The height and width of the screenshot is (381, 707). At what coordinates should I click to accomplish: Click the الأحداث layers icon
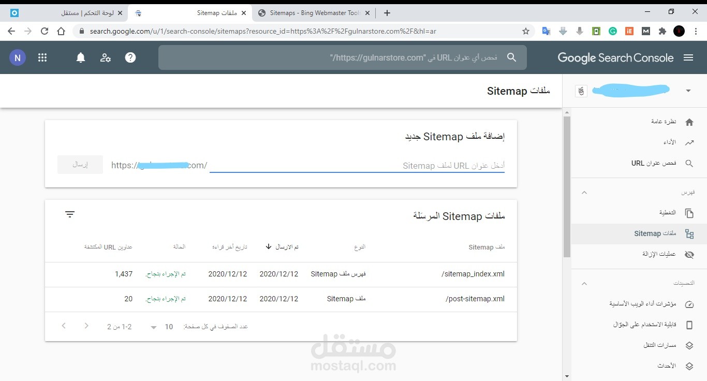pyautogui.click(x=689, y=366)
